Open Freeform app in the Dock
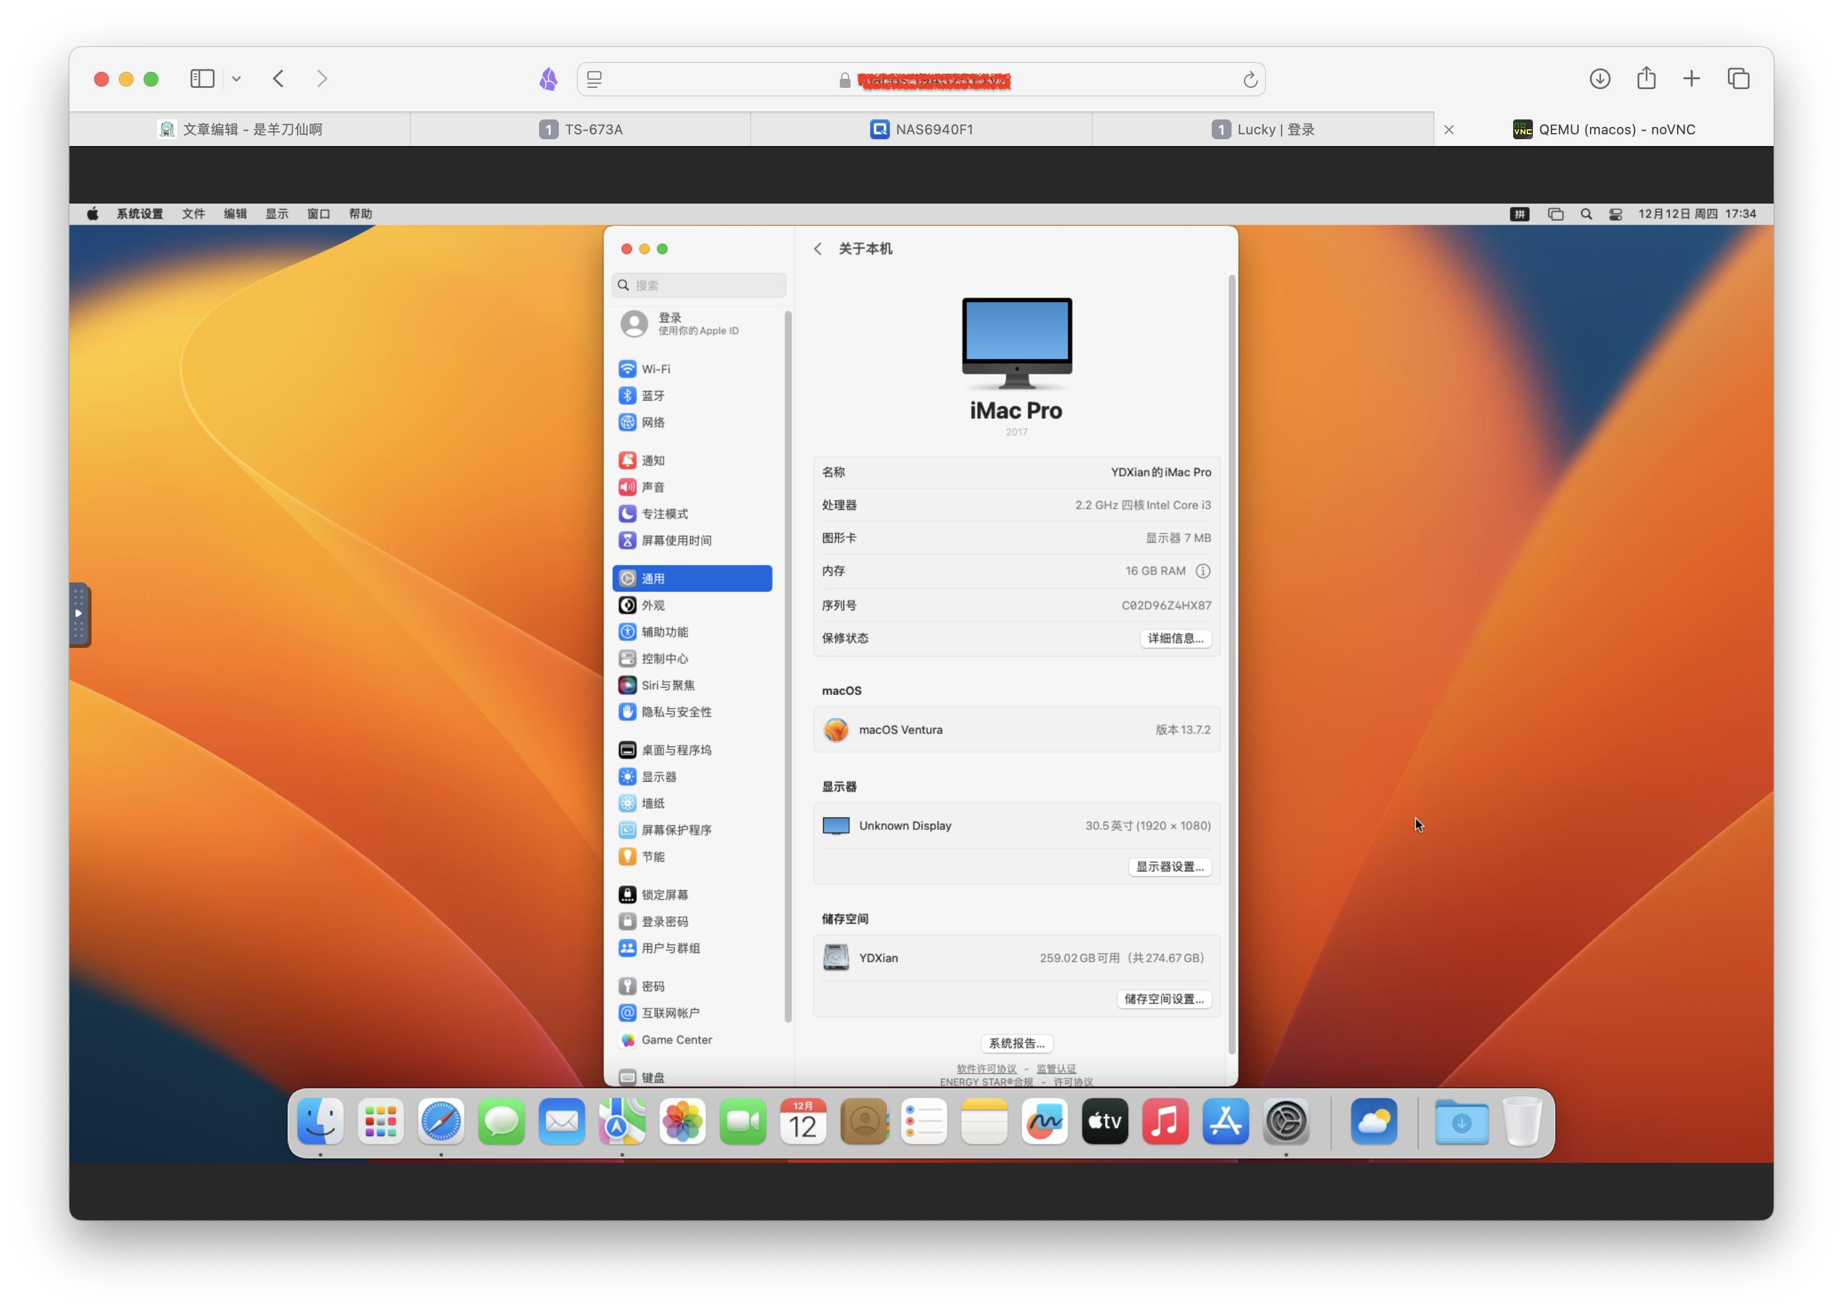The height and width of the screenshot is (1312, 1843). (1044, 1121)
